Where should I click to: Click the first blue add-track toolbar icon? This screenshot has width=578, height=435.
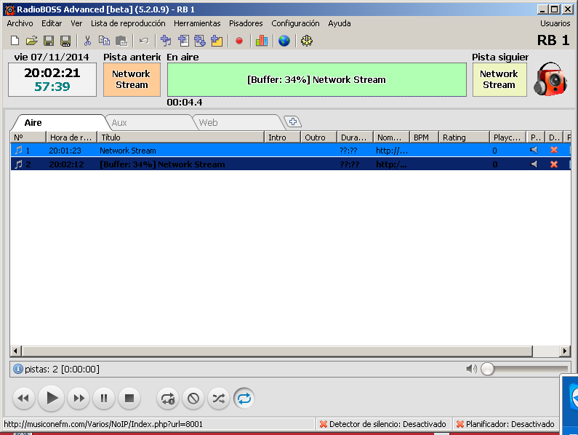click(x=166, y=41)
